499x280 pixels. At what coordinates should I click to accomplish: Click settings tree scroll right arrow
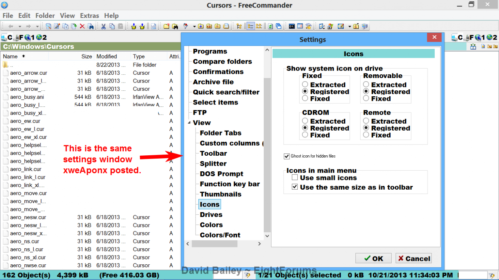[259, 244]
